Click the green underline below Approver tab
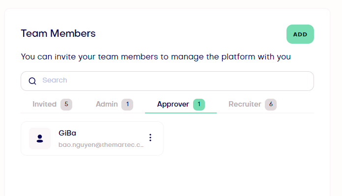This screenshot has width=342, height=196. (x=181, y=113)
